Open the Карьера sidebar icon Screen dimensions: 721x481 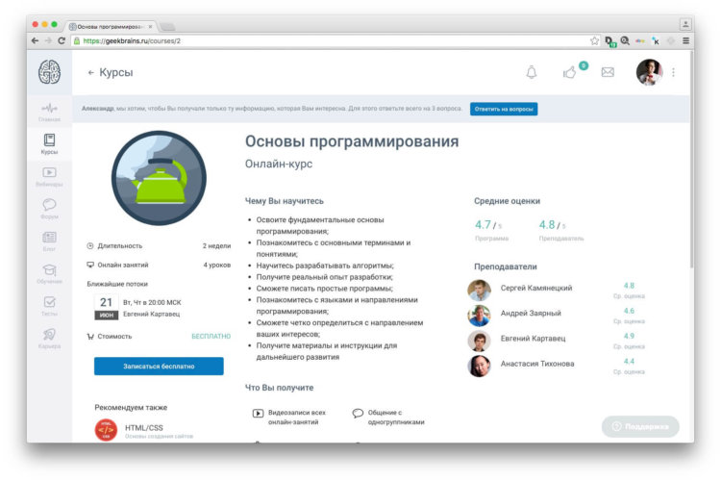point(49,339)
